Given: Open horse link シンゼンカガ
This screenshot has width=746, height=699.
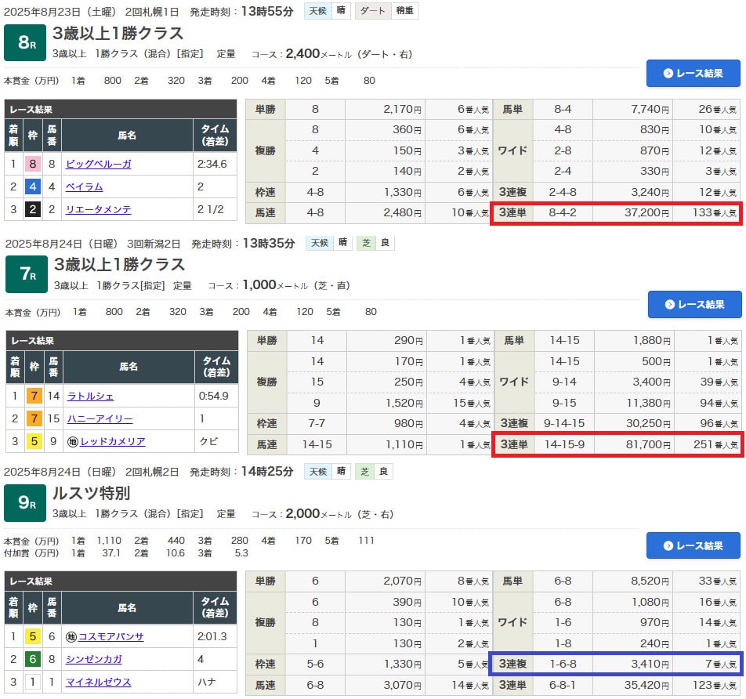Looking at the screenshot, I should (x=94, y=660).
